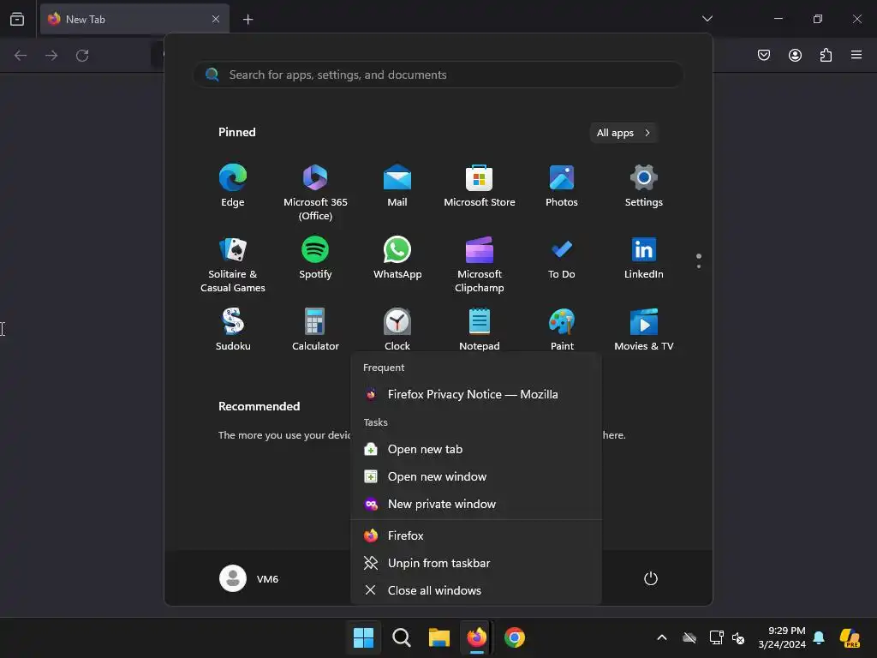The height and width of the screenshot is (658, 877).
Task: Show hidden system tray icons
Action: (x=662, y=637)
